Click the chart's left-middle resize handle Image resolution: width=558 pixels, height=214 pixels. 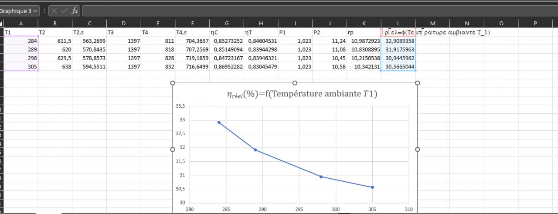pyautogui.click(x=173, y=149)
